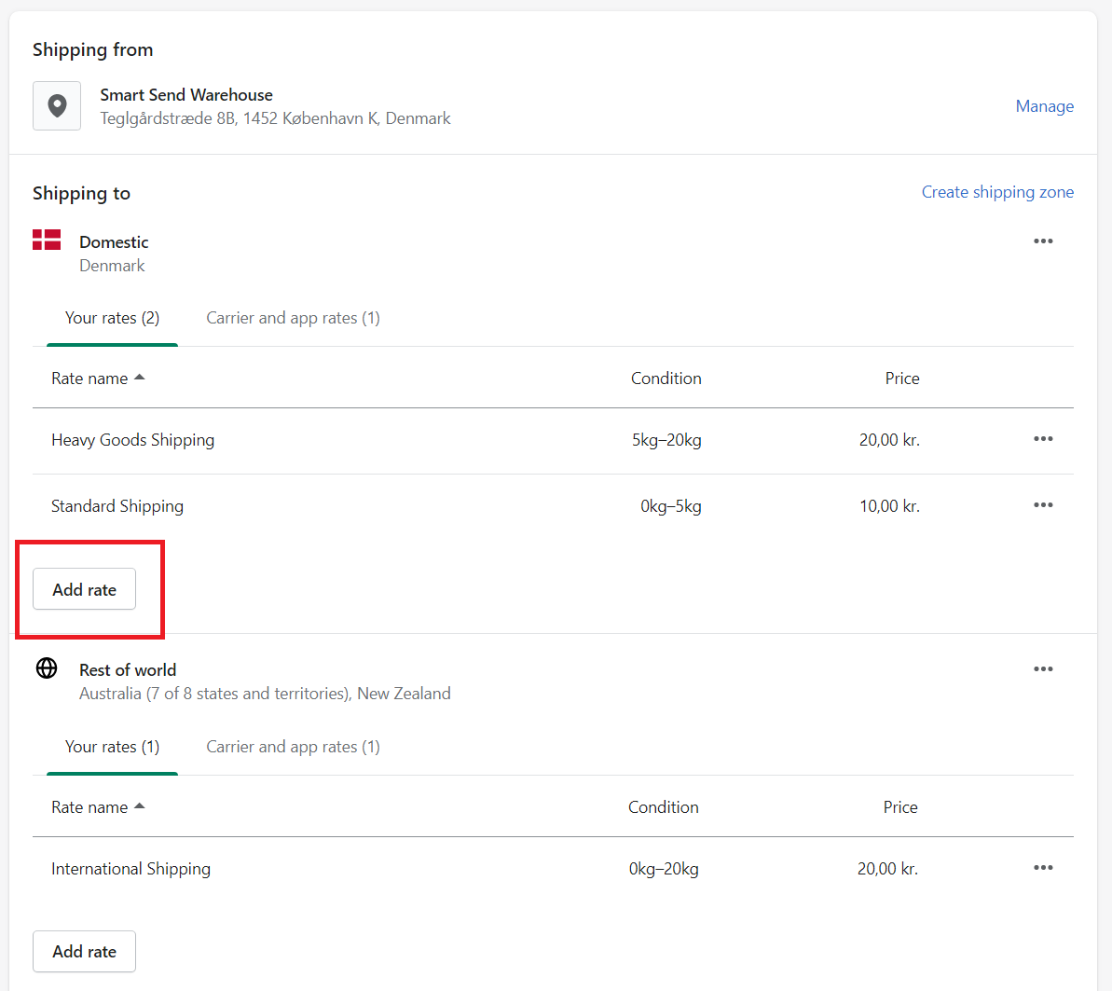
Task: Click the globe icon beside Rest of world
Action: point(47,668)
